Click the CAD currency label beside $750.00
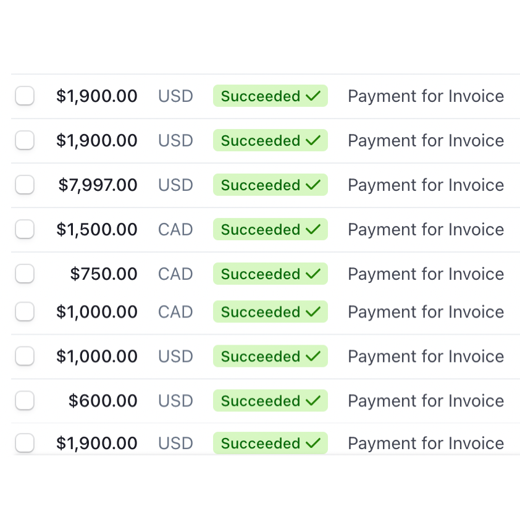The image size is (520, 530). click(175, 274)
